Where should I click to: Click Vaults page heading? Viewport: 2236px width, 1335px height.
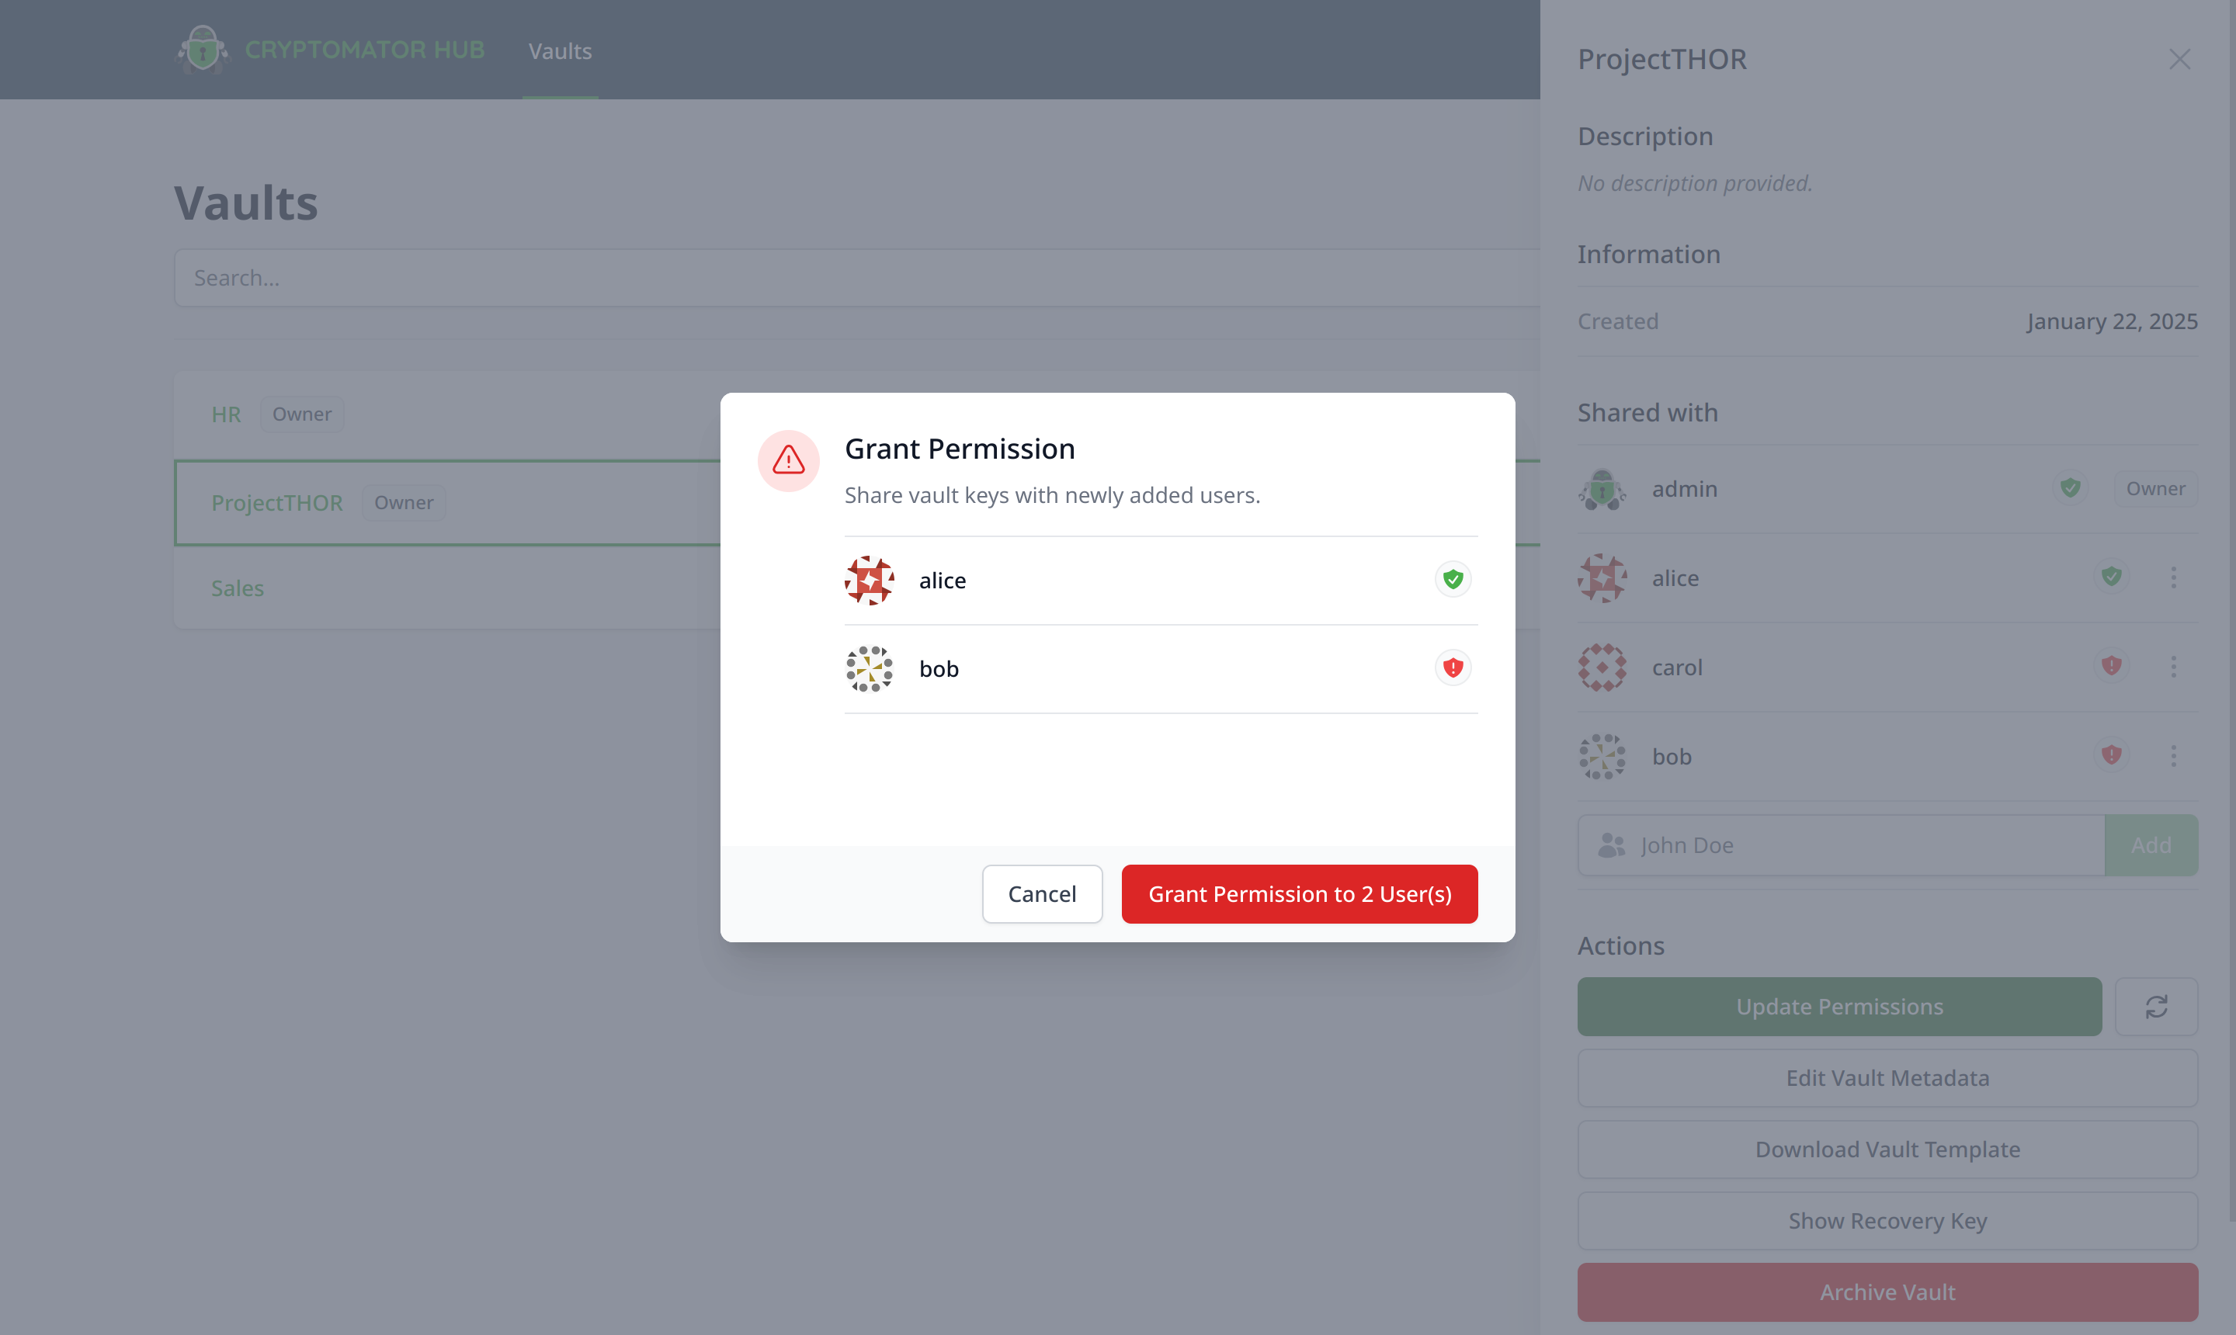click(245, 203)
